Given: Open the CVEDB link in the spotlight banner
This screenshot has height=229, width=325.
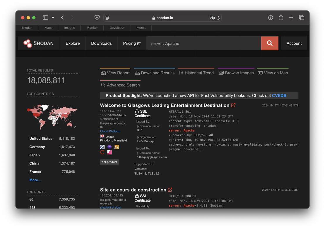Looking at the screenshot, I should pos(279,95).
